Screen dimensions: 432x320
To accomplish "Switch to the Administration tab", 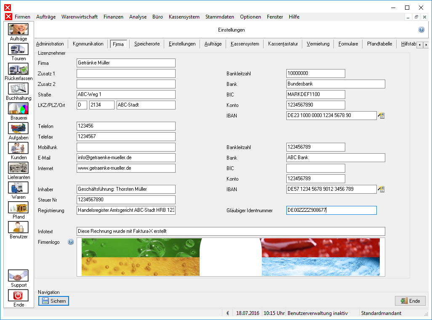I will tap(50, 44).
